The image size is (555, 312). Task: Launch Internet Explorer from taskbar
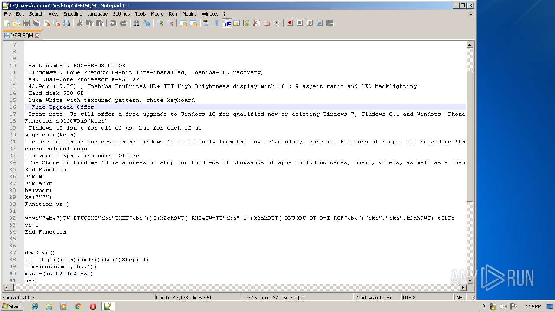(35, 306)
